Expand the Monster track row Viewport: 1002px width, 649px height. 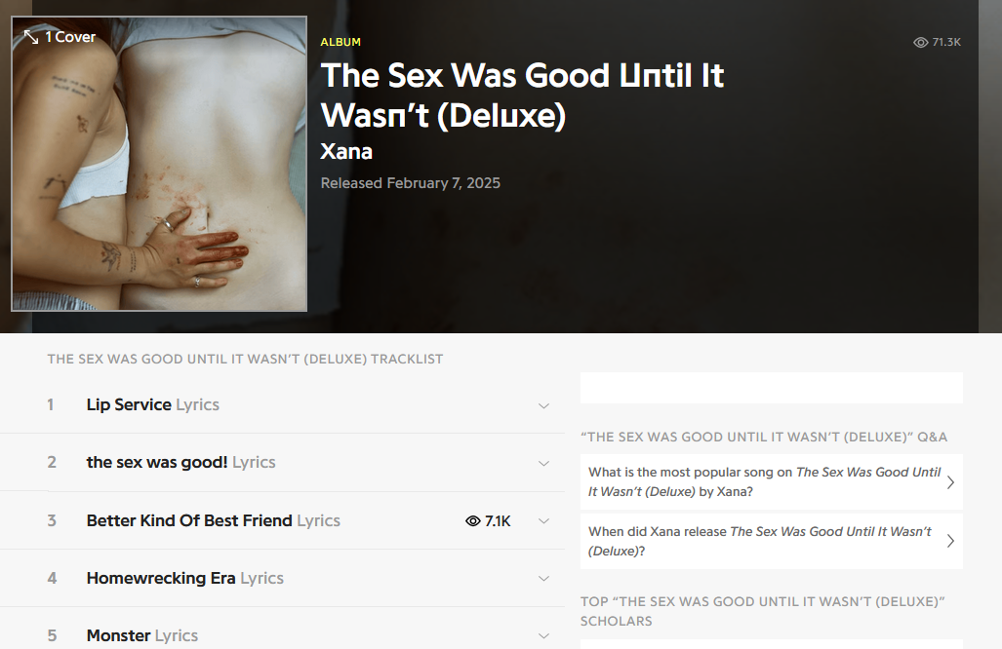pos(544,636)
